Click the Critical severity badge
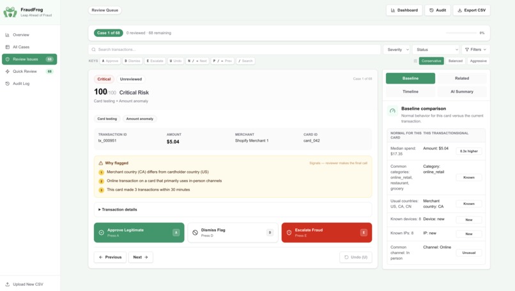Screen dimensions: 515x291 [x=104, y=79]
